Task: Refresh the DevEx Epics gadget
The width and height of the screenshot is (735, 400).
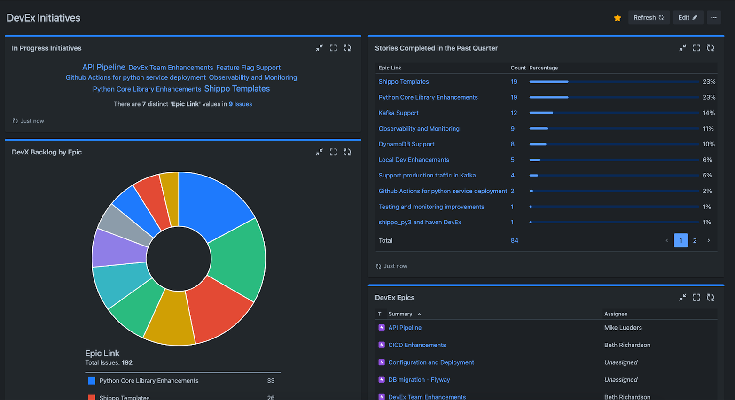Action: (x=711, y=297)
